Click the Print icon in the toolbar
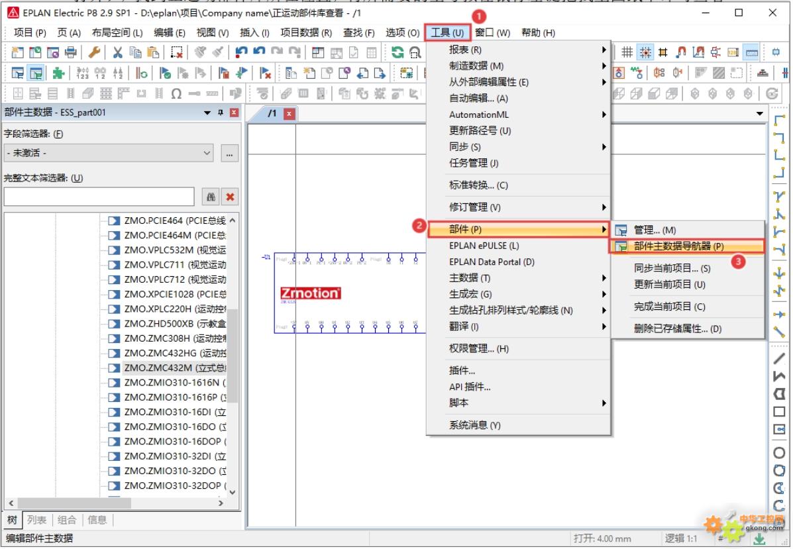The height and width of the screenshot is (549, 793). tap(71, 52)
